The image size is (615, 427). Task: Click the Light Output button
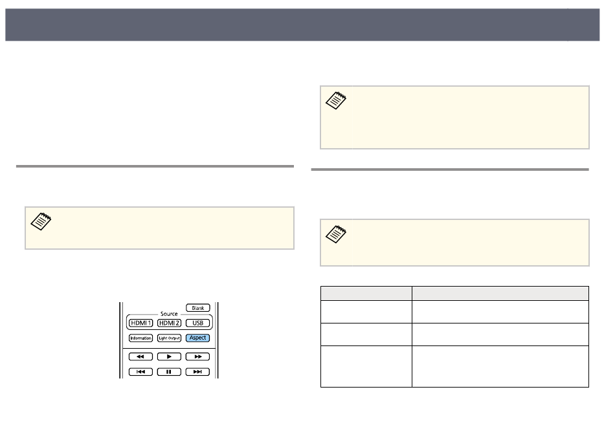pyautogui.click(x=169, y=338)
